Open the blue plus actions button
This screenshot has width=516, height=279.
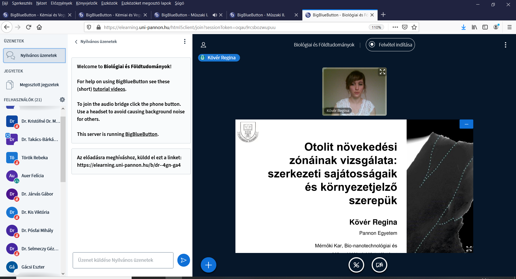coord(208,265)
